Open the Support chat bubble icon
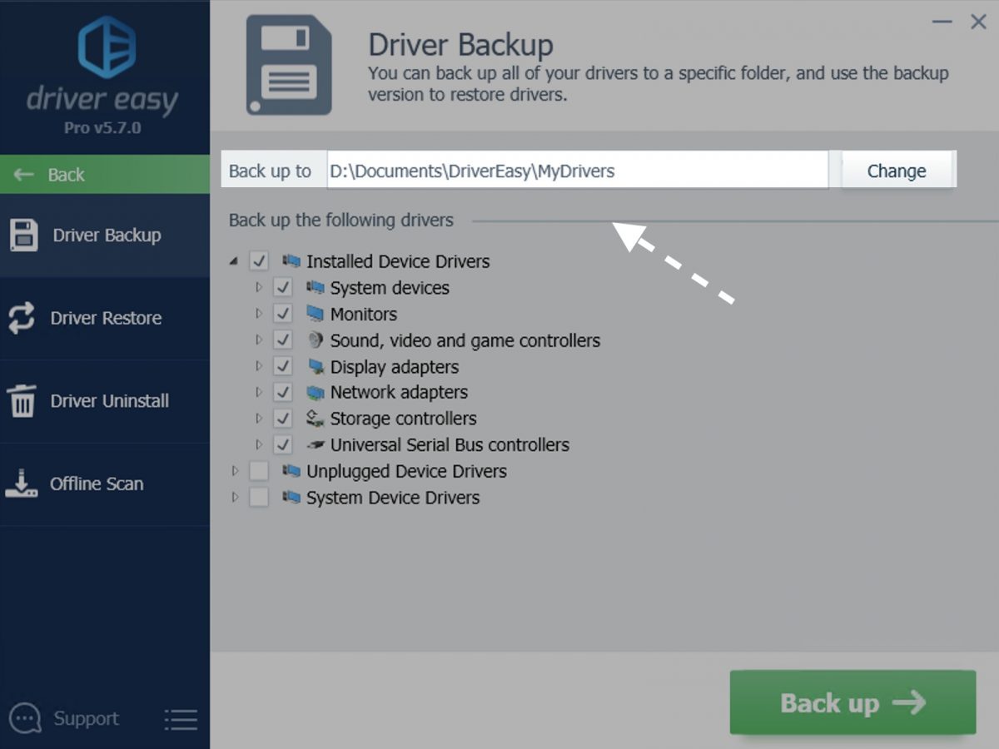This screenshot has height=749, width=999. point(25,718)
